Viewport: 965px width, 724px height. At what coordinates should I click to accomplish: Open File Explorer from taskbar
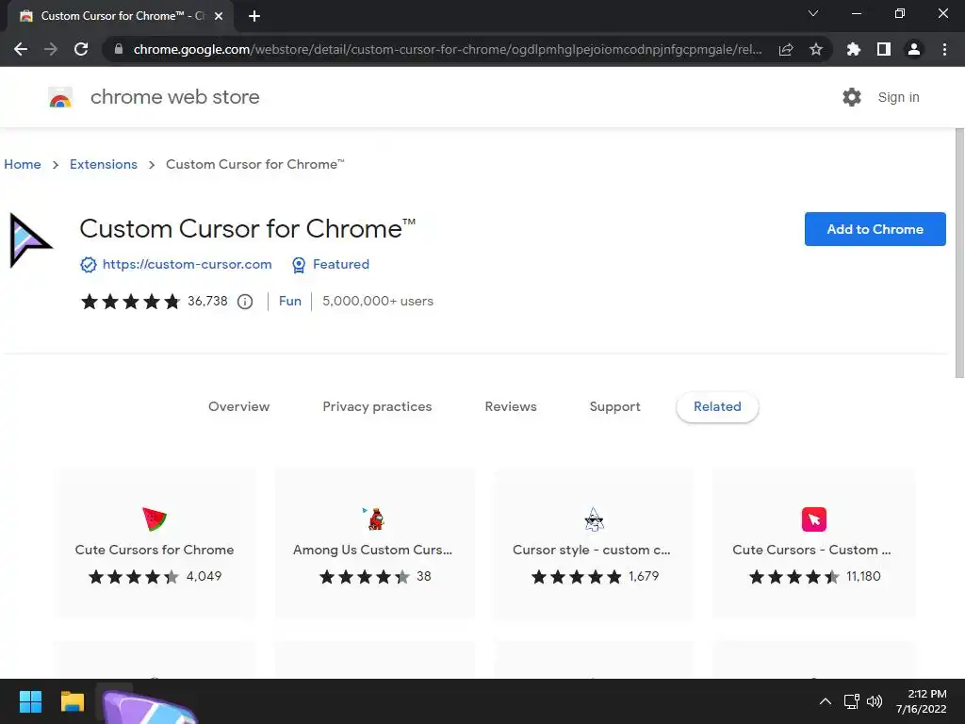pos(72,701)
